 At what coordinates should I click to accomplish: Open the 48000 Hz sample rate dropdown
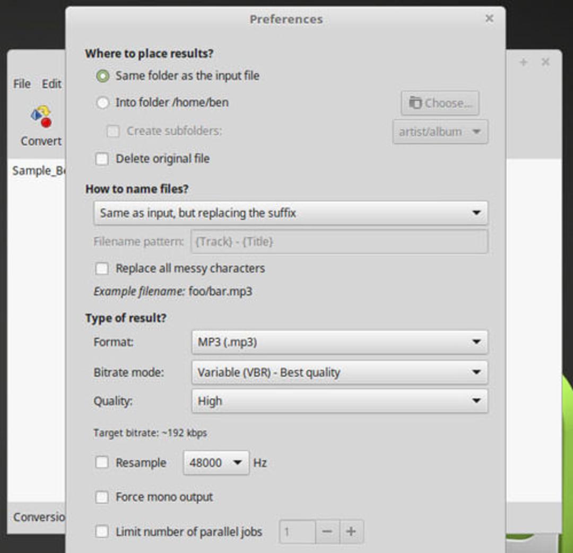click(x=216, y=463)
